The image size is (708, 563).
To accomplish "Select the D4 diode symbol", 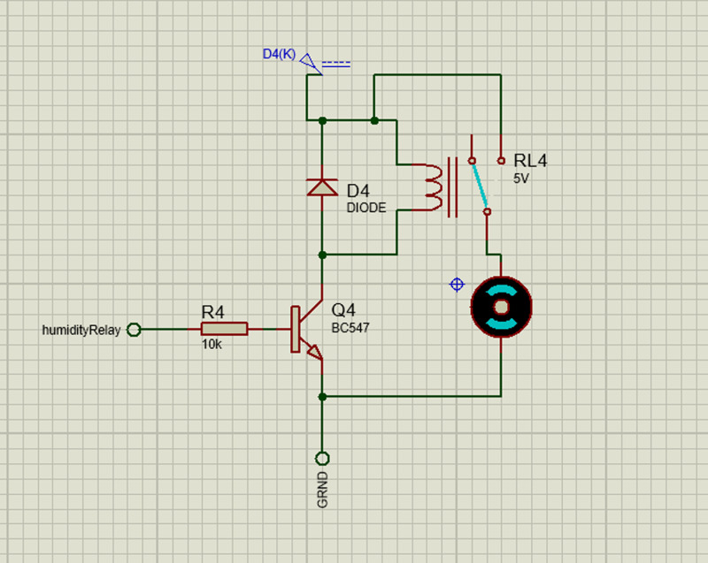I will [x=322, y=187].
